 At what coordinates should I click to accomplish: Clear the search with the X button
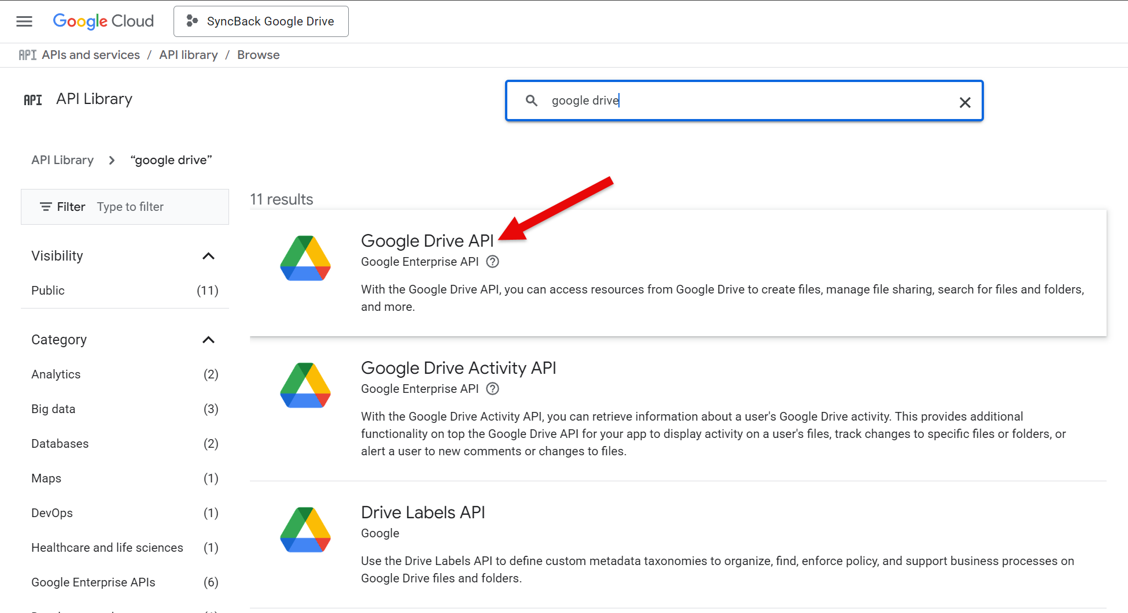pos(965,102)
